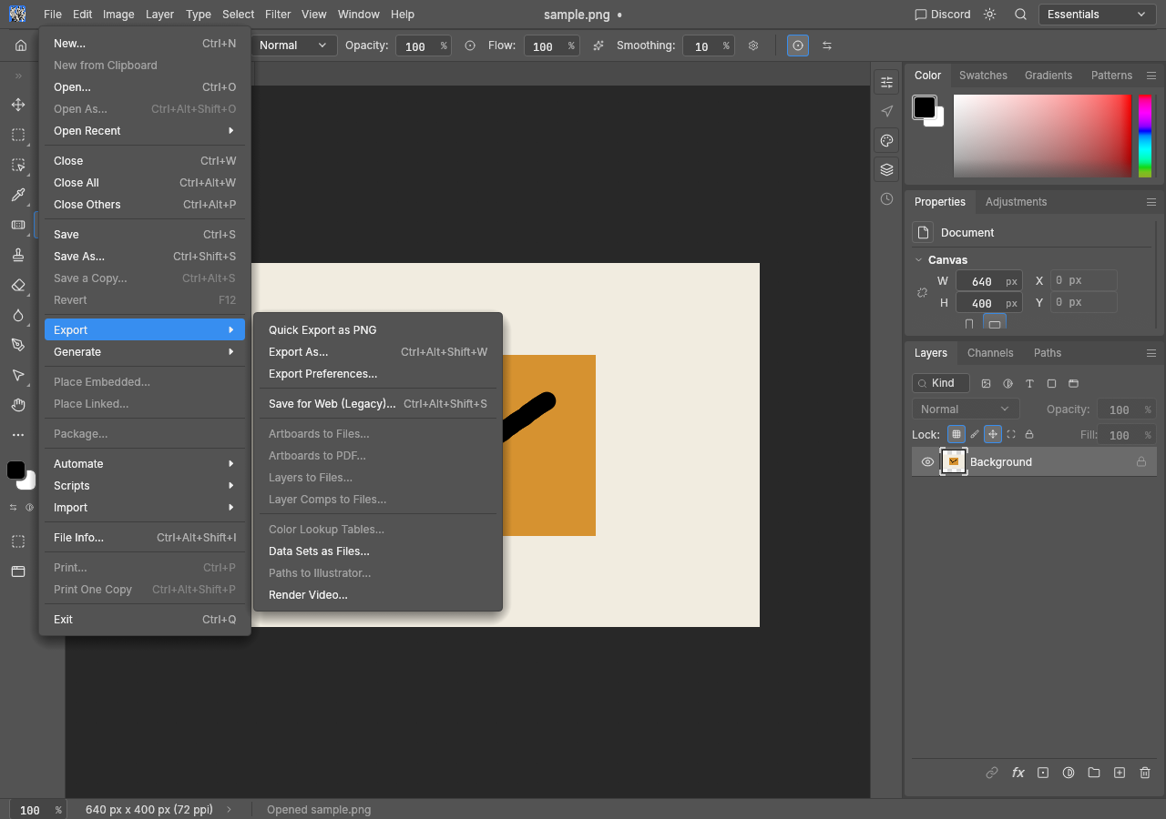Toggle lock all padlock in Lock row
The width and height of the screenshot is (1166, 819).
(x=1029, y=434)
